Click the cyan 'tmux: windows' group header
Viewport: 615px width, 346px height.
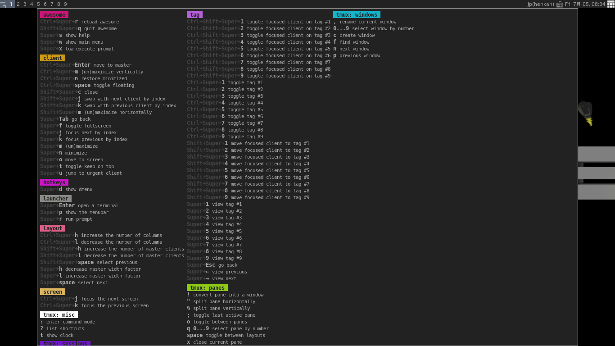(x=357, y=15)
